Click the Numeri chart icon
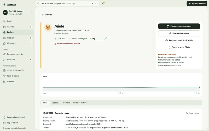 pyautogui.click(x=4, y=81)
